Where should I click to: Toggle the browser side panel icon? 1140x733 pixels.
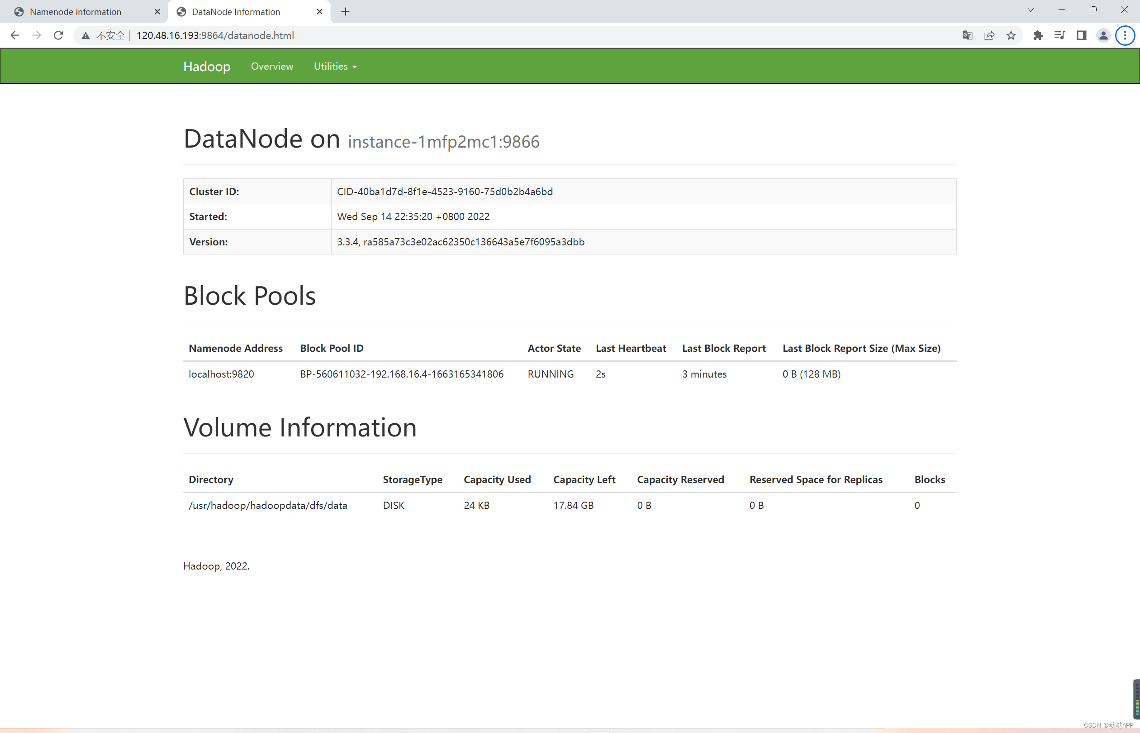click(x=1082, y=35)
